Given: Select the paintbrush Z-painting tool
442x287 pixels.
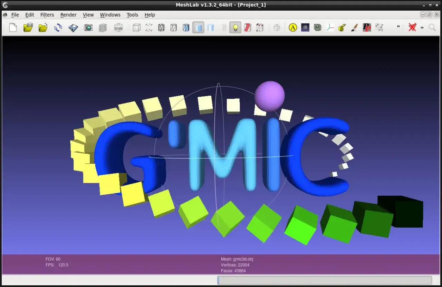Looking at the screenshot, I should [354, 27].
